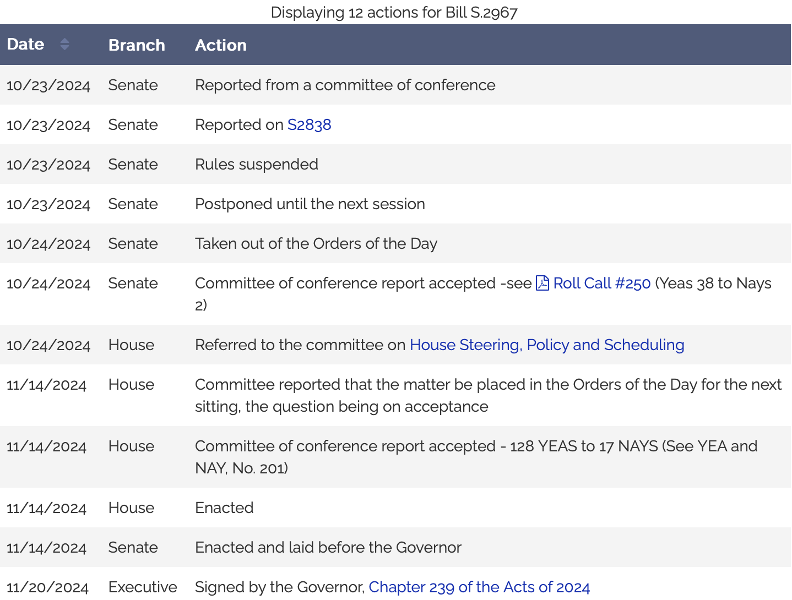
Task: Click 'Taken out of the Orders of the Day'
Action: [x=316, y=244]
